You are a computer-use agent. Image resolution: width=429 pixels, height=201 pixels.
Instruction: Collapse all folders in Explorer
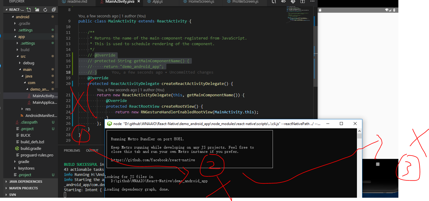pos(54,10)
